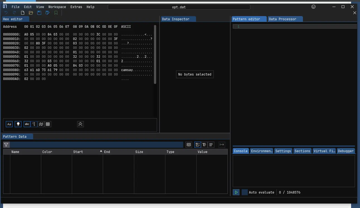Click the Save As floppy-with-pencil icon
The width and height of the screenshot is (360, 208).
48,13
